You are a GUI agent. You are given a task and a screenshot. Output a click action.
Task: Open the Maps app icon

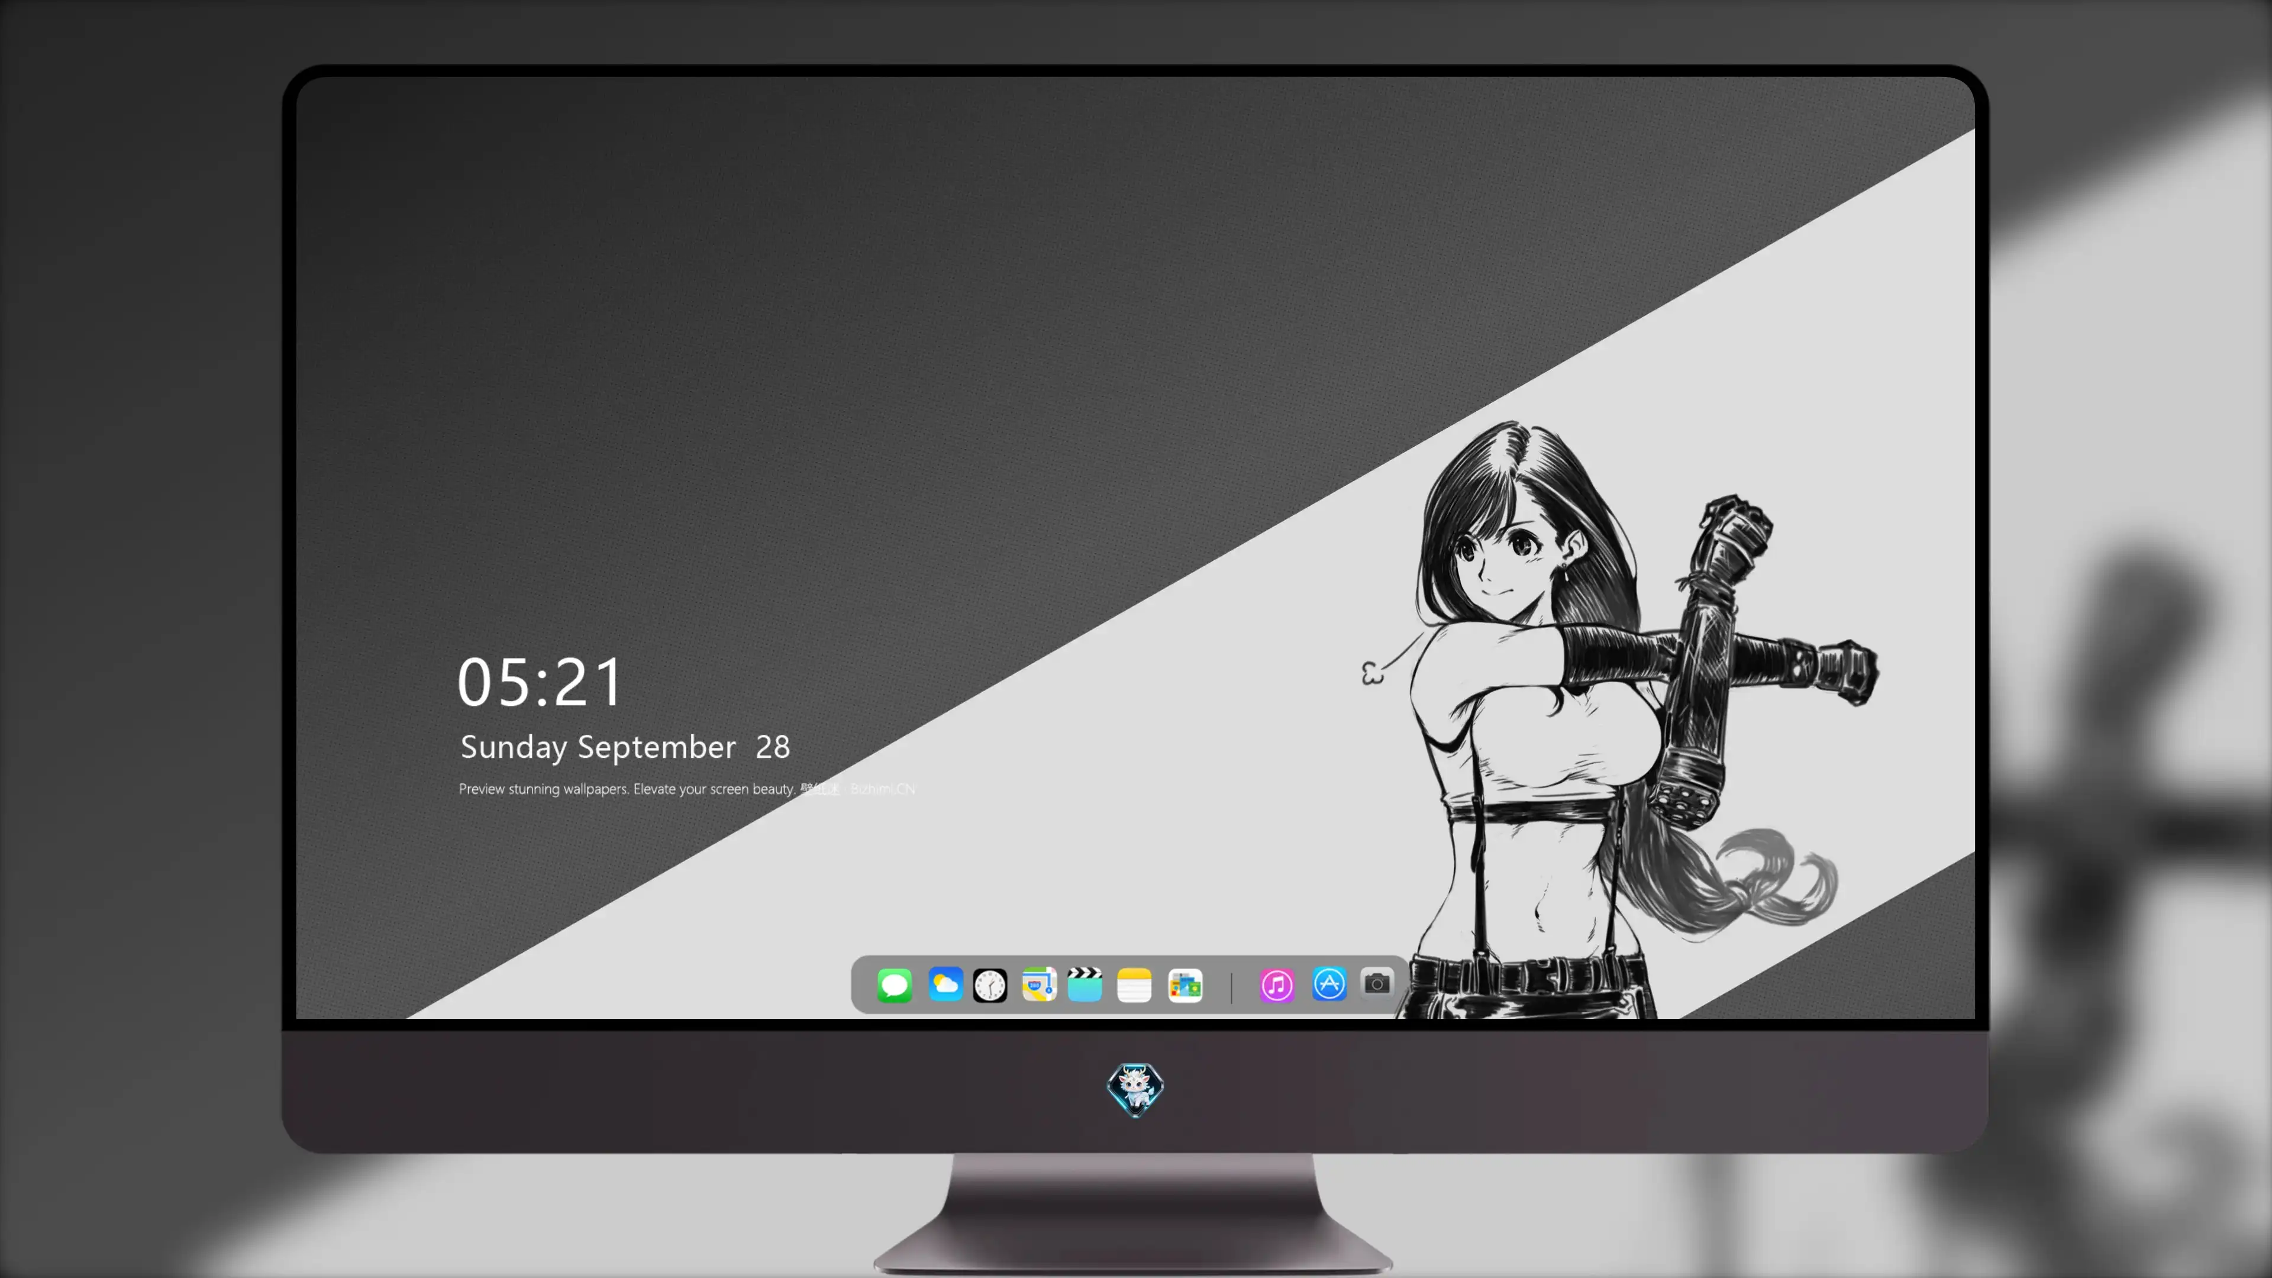point(1039,985)
